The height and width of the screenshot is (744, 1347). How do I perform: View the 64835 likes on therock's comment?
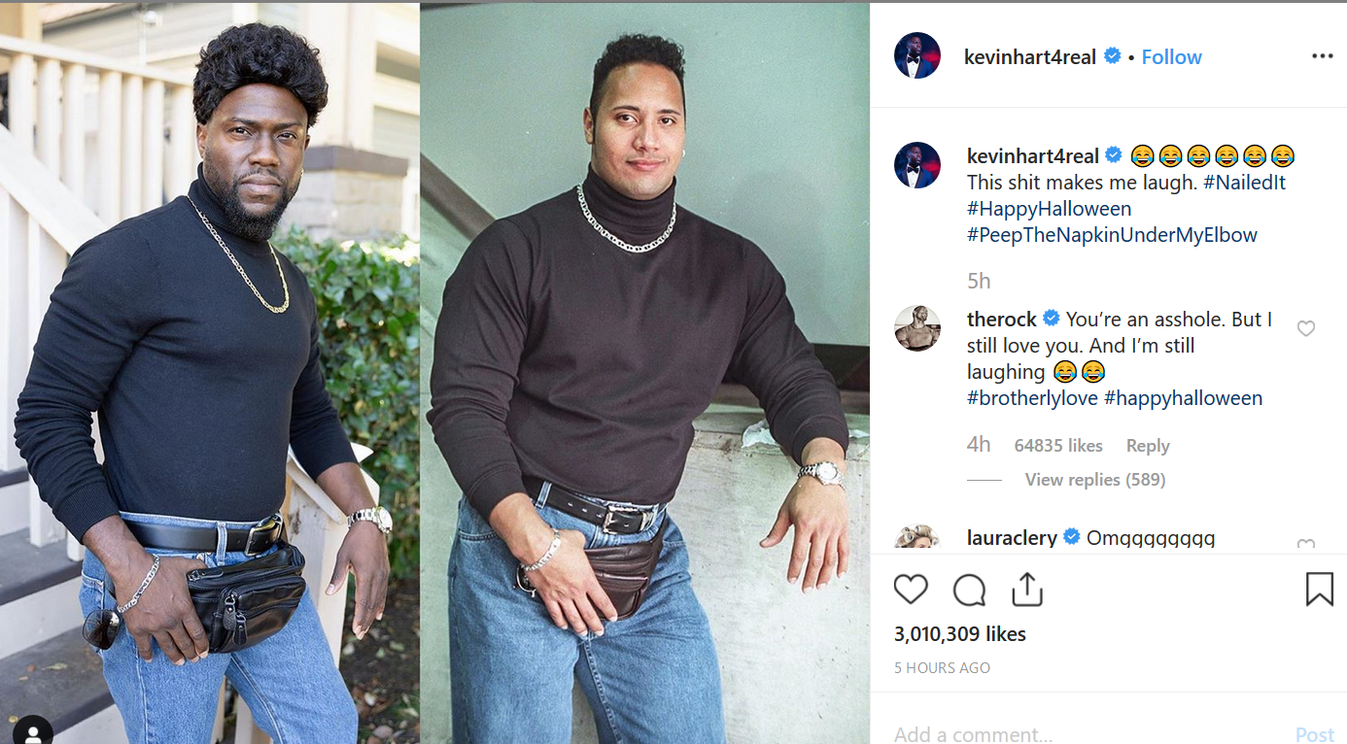coord(1058,446)
